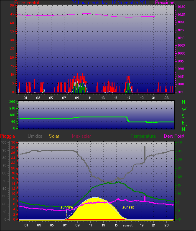This screenshot has height=231, width=196.
Task: Select the yellow Solar legend label
Action: tap(54, 136)
